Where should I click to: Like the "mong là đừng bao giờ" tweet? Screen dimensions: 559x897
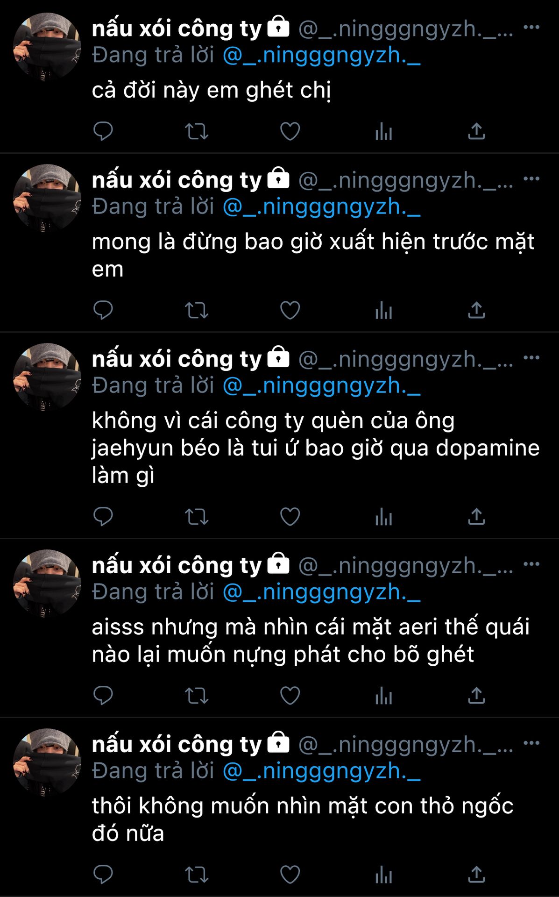290,310
